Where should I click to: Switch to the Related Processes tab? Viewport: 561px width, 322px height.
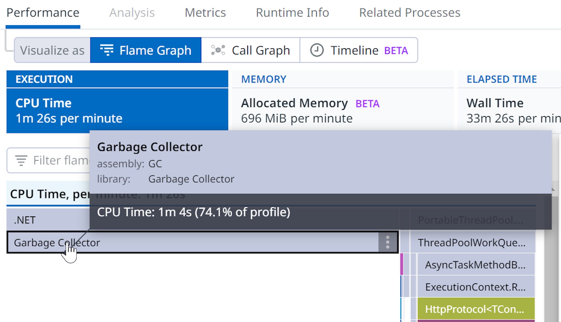pyautogui.click(x=410, y=13)
